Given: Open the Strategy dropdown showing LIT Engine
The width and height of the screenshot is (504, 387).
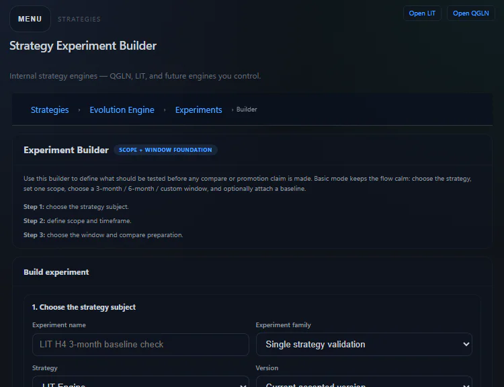Looking at the screenshot, I should tap(140, 382).
